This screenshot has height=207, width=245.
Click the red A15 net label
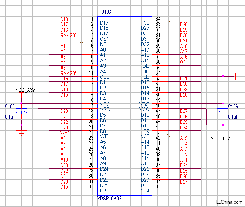pos(184,138)
